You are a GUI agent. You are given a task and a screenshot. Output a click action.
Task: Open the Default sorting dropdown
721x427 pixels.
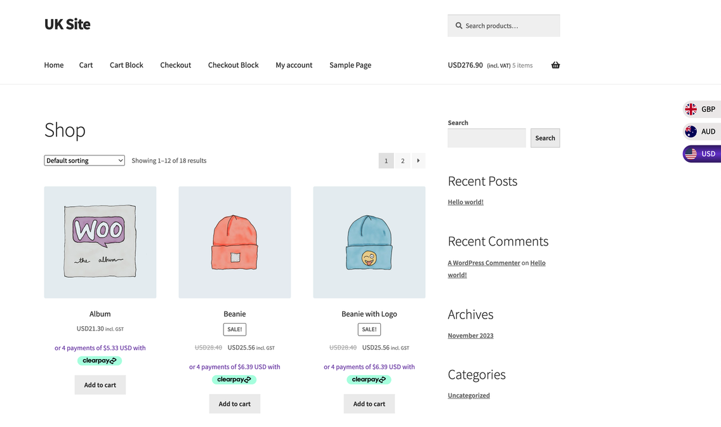(x=84, y=161)
